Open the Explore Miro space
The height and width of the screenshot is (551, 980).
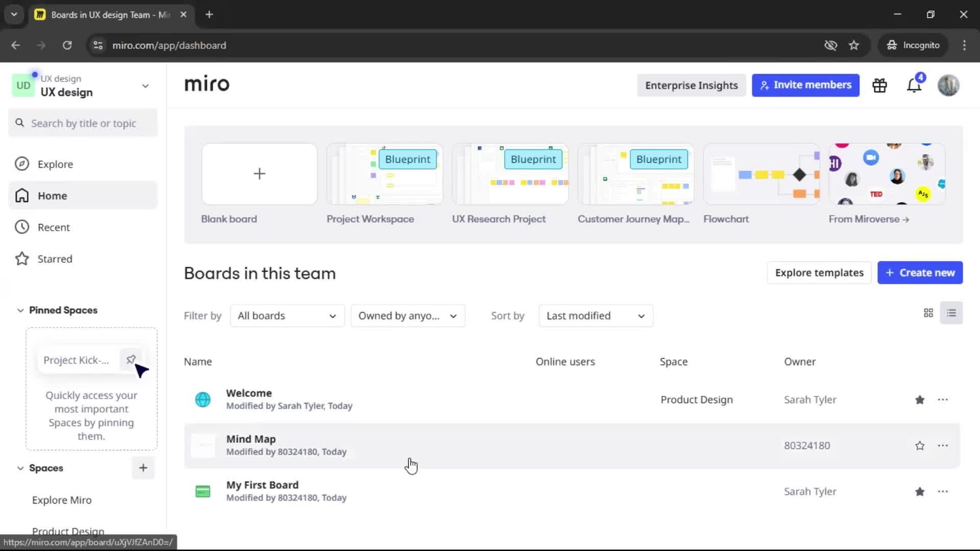pos(62,500)
